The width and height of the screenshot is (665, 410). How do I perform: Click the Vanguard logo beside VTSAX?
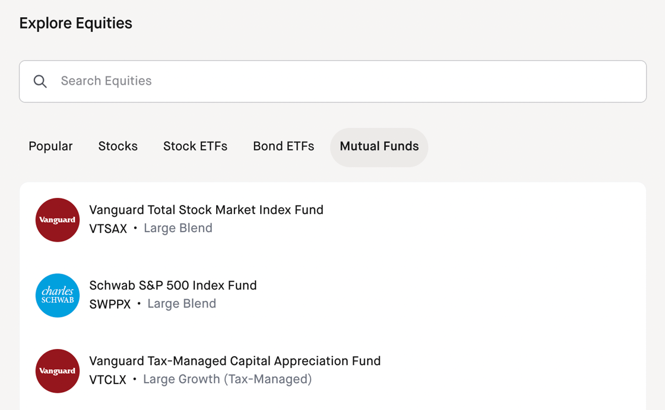click(x=57, y=220)
